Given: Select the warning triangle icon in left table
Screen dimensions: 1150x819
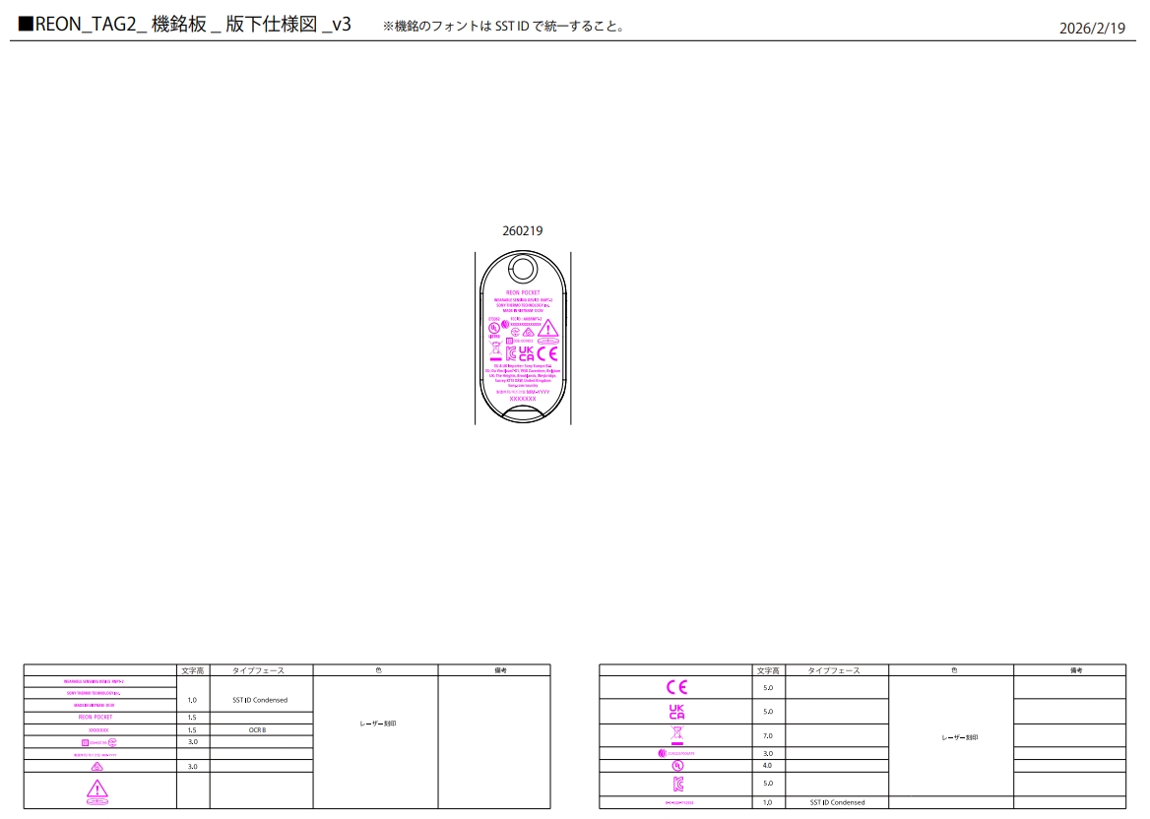Looking at the screenshot, I should [x=96, y=789].
